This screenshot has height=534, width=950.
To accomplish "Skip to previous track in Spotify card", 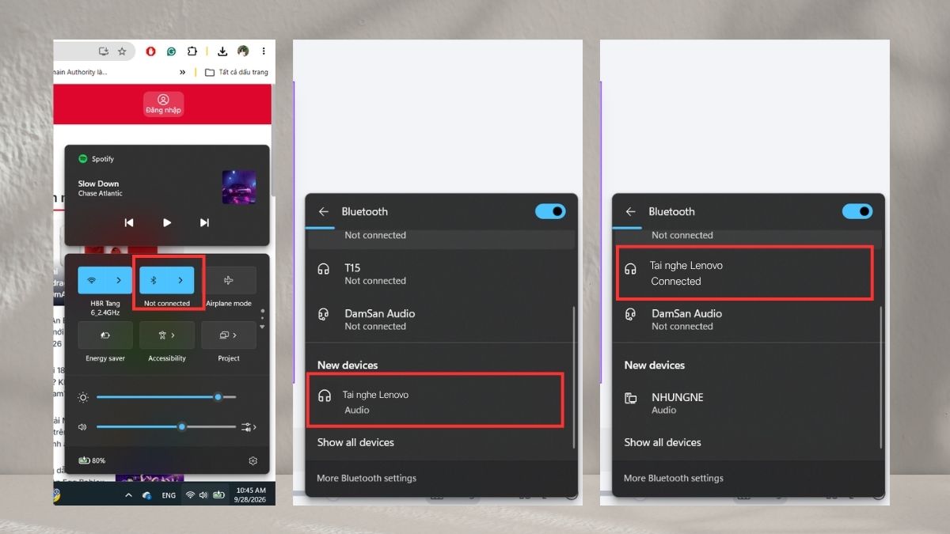I will [129, 223].
